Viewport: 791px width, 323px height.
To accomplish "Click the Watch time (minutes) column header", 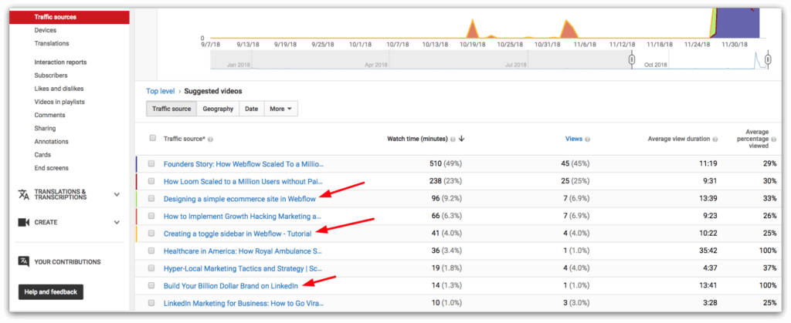I will [417, 139].
